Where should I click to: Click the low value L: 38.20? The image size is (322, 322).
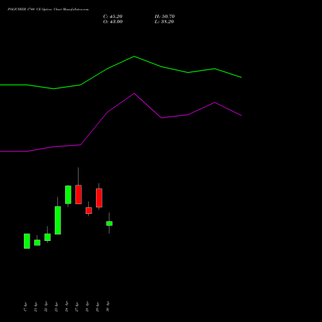pyautogui.click(x=164, y=22)
